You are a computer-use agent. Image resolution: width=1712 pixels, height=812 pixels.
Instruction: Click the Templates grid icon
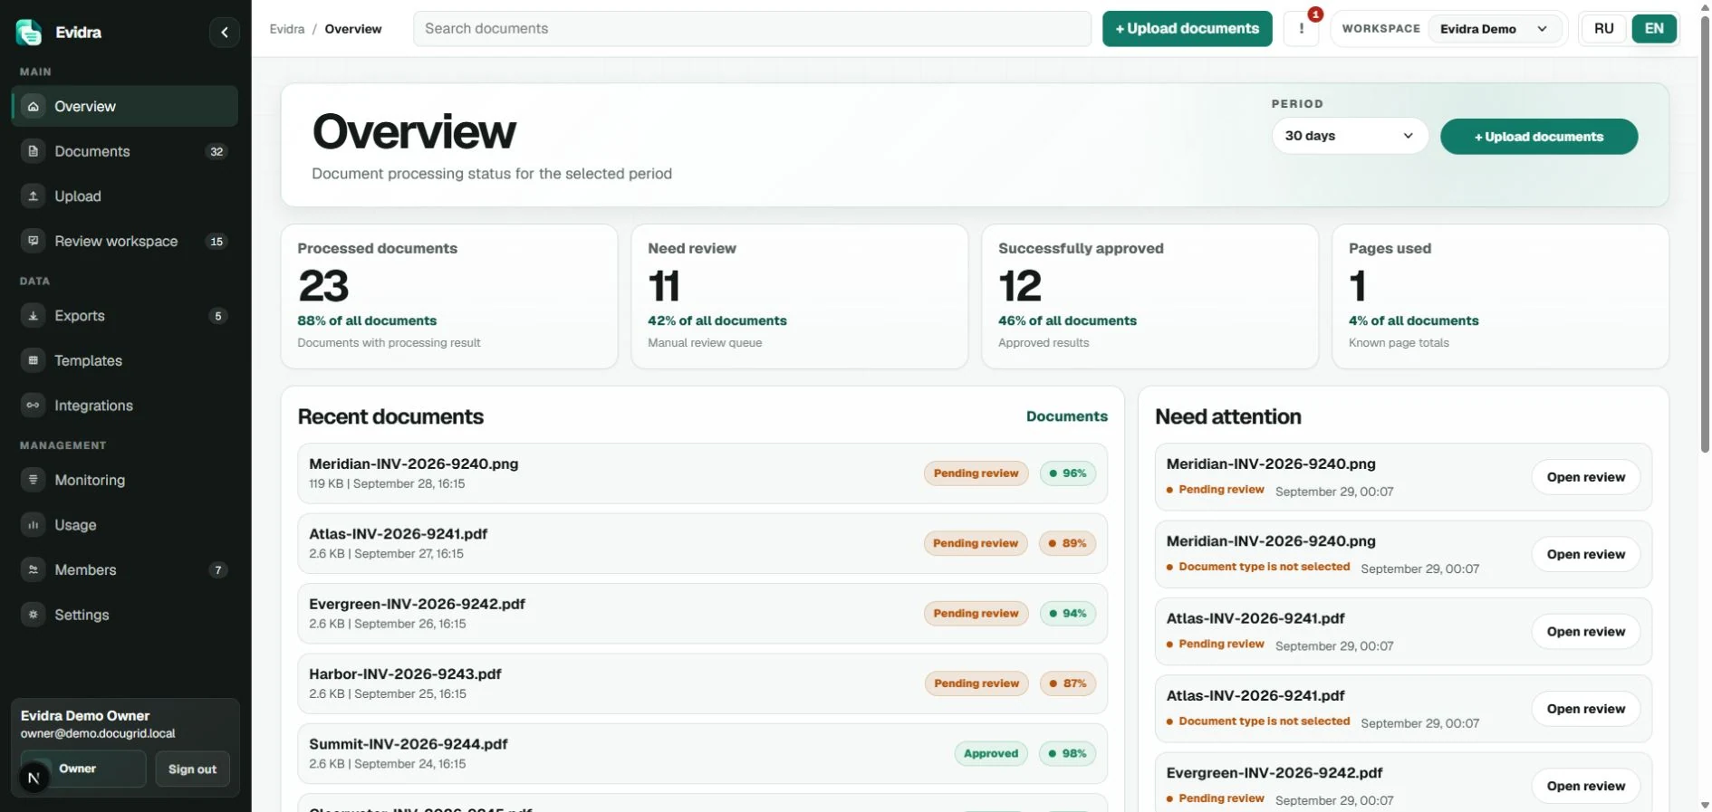click(x=34, y=360)
